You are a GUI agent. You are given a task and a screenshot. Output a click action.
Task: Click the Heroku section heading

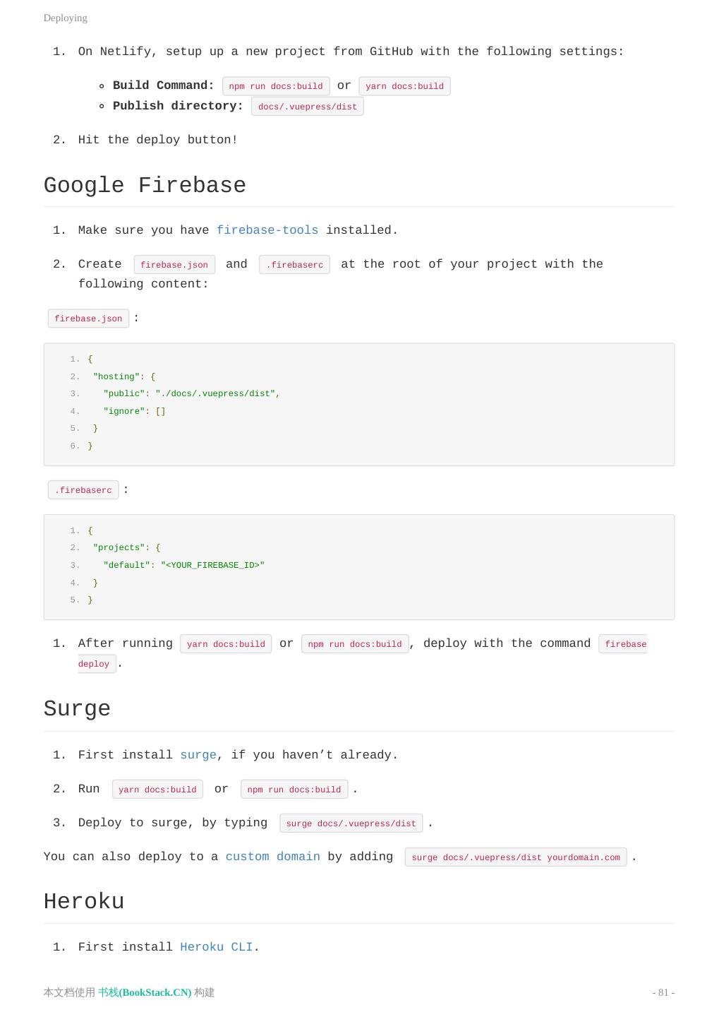coord(84,902)
